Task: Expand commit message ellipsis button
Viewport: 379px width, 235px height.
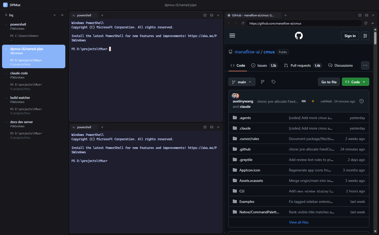Action: (x=304, y=101)
